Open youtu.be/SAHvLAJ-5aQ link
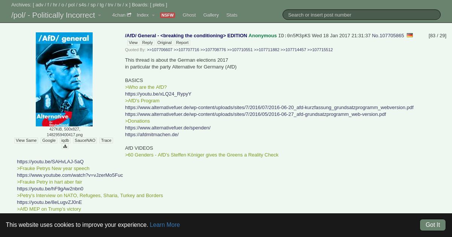The image size is (452, 237). pos(50,161)
